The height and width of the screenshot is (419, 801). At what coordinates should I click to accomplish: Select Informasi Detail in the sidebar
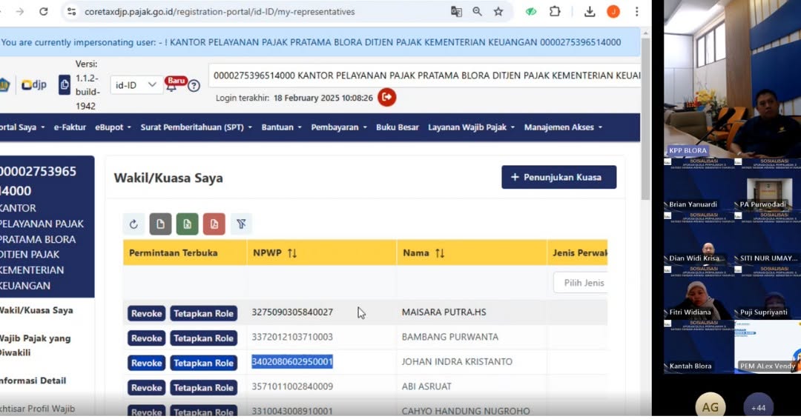33,381
